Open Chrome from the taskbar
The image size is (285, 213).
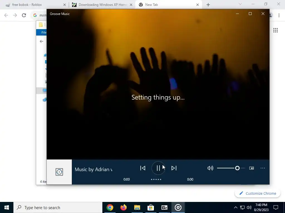(110, 207)
